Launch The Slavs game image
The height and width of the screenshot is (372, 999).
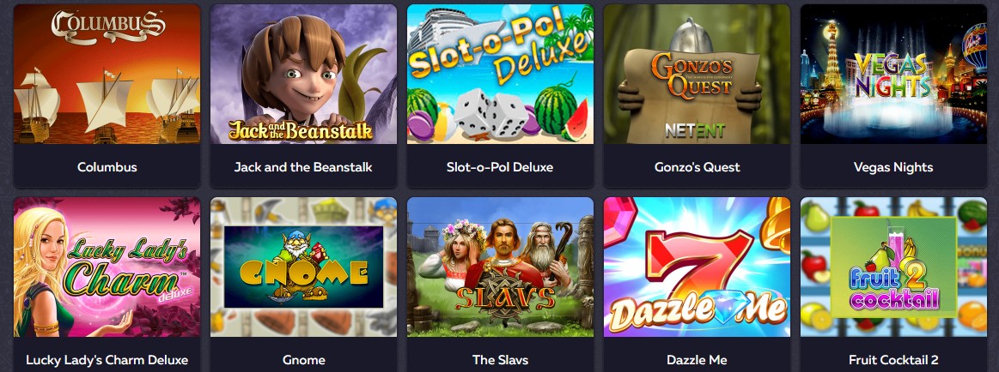[x=500, y=267]
